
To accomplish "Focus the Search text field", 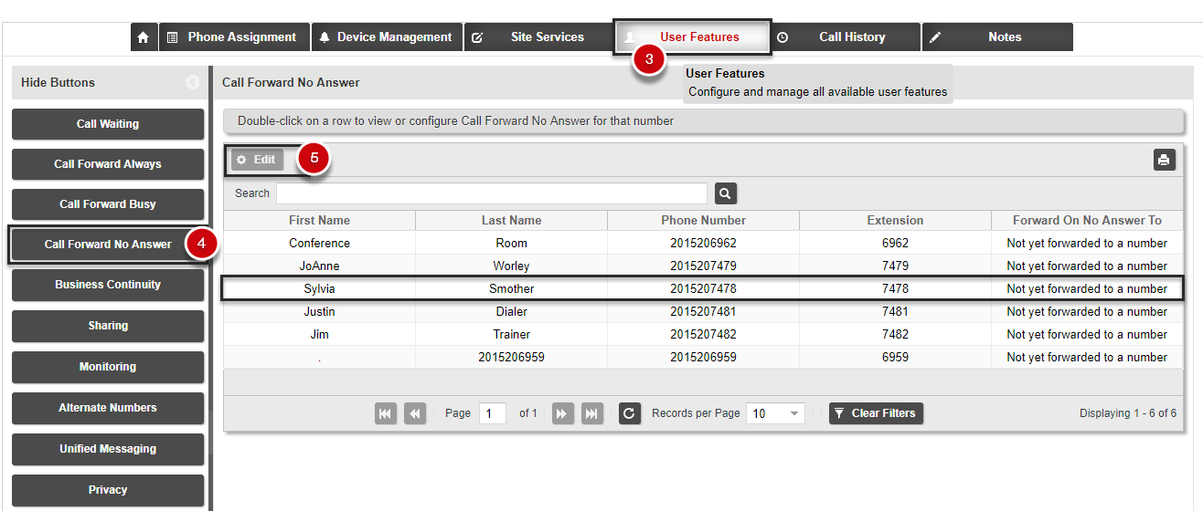I will pos(492,193).
